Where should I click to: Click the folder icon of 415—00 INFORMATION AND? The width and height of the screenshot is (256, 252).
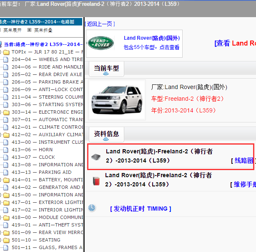tap(6, 195)
